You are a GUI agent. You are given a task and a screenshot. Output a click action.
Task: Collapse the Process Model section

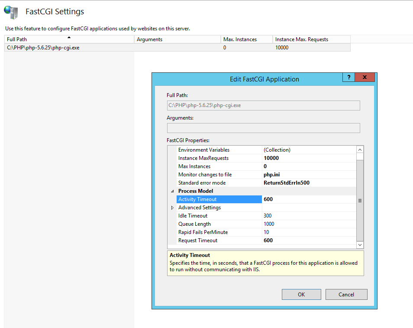coord(172,191)
